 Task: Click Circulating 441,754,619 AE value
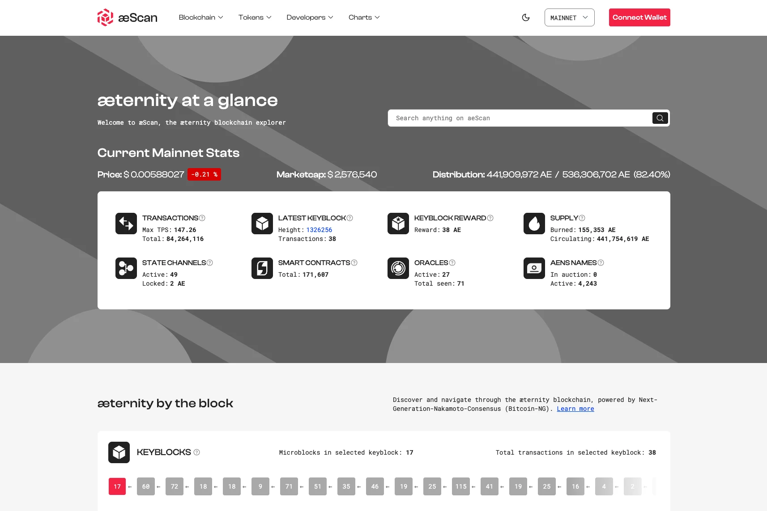[623, 239]
